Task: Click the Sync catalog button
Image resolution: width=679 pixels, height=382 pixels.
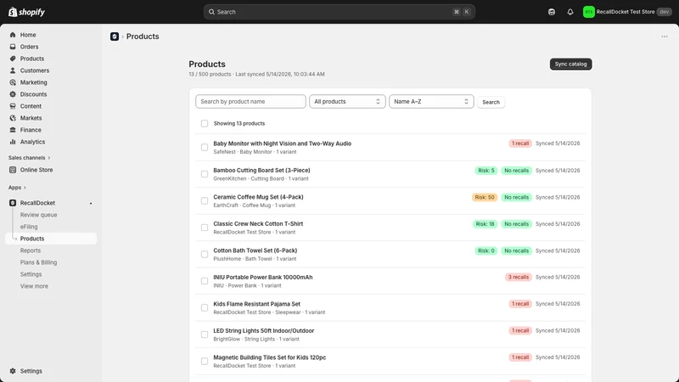Action: click(x=570, y=65)
